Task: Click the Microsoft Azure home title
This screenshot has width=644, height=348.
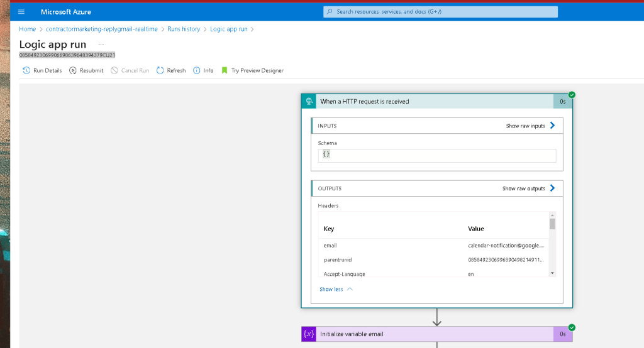Action: click(65, 12)
